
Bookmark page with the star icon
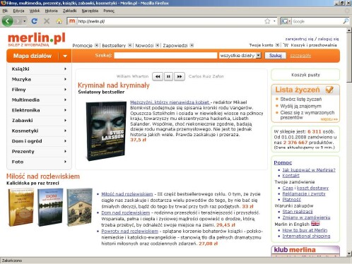[x=267, y=21]
